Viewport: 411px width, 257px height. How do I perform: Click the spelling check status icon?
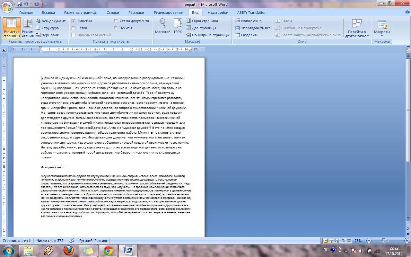tap(71, 241)
